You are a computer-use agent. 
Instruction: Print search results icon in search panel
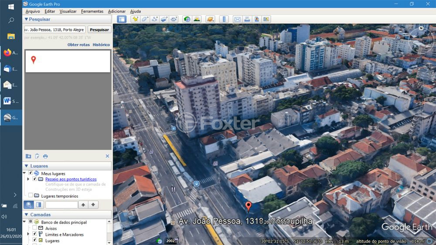pos(45,156)
